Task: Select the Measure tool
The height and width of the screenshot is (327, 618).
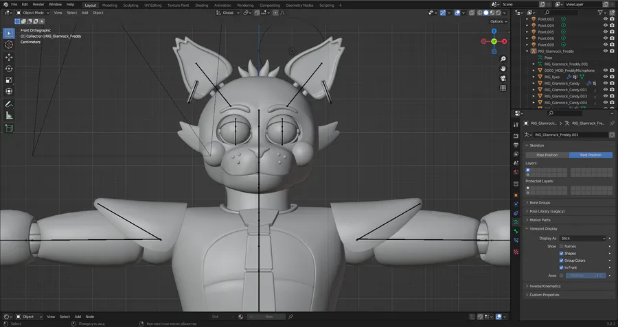Action: 9,116
